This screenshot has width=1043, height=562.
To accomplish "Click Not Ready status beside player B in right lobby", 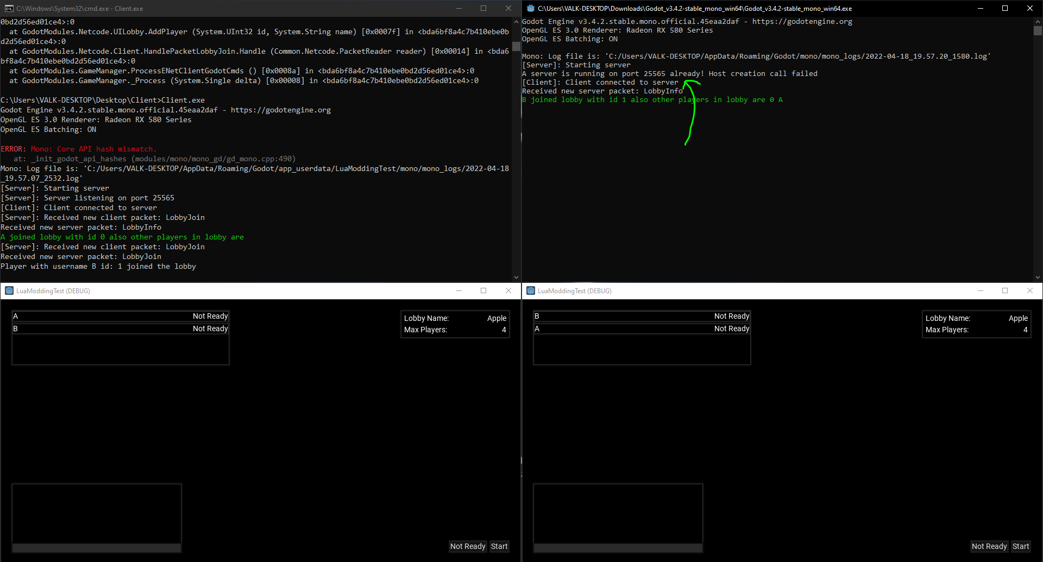I will (x=732, y=316).
